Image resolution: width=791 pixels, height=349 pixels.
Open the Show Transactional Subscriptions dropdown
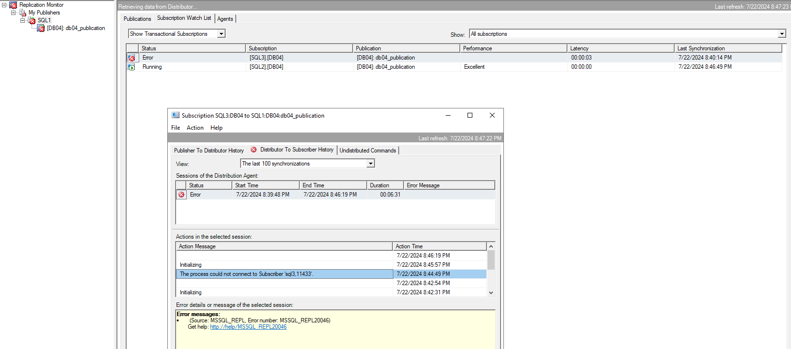pos(221,34)
